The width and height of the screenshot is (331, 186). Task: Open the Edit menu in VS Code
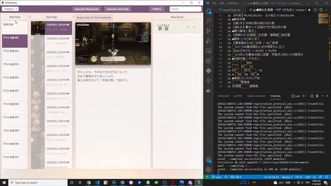[x=222, y=3]
